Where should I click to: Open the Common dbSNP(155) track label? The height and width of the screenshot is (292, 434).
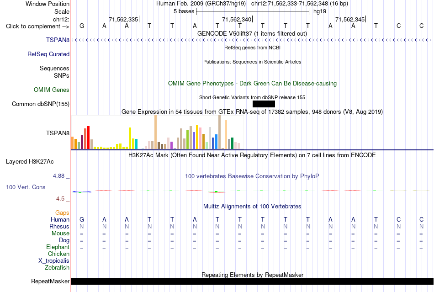click(40, 104)
